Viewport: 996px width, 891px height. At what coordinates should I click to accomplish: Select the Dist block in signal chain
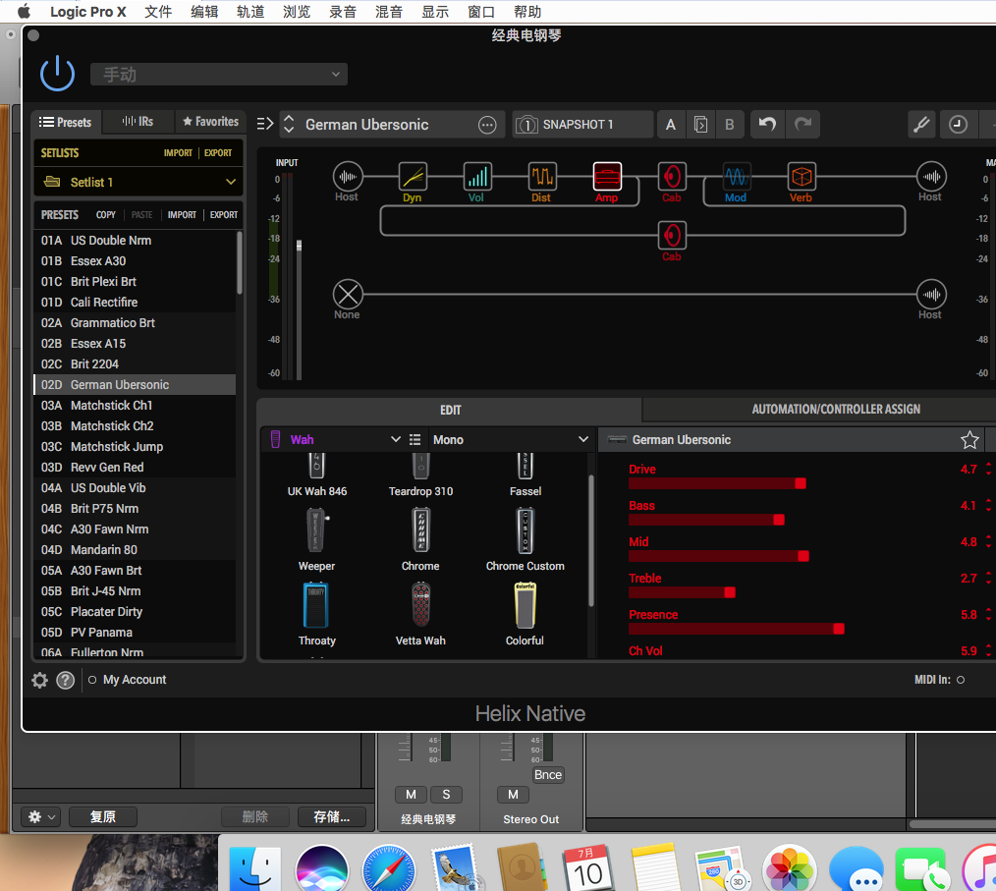(x=542, y=177)
